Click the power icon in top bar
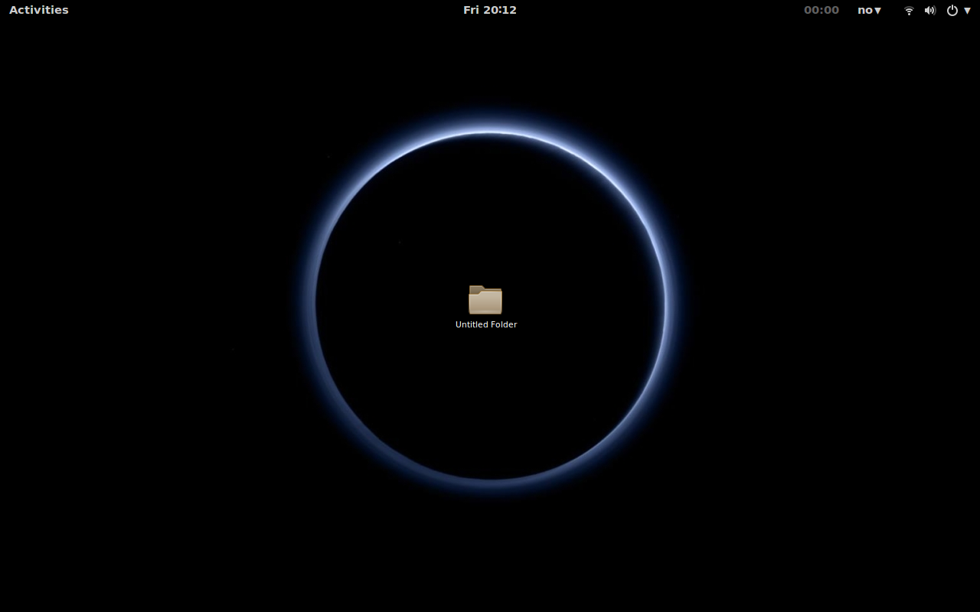 [x=952, y=11]
